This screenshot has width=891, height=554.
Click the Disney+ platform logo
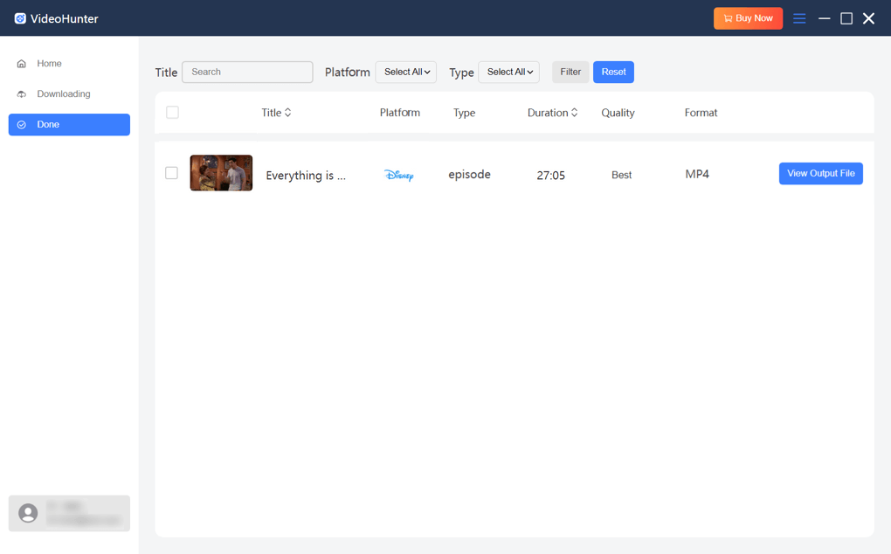399,175
